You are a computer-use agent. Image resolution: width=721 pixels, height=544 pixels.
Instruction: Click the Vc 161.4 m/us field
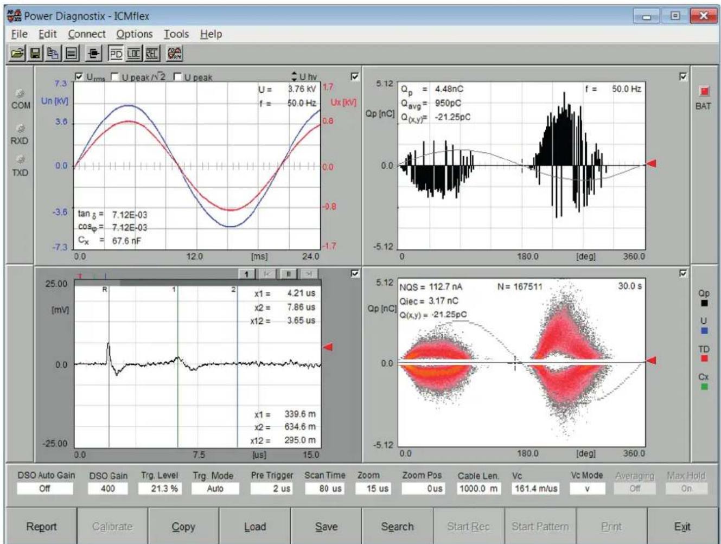tap(535, 488)
